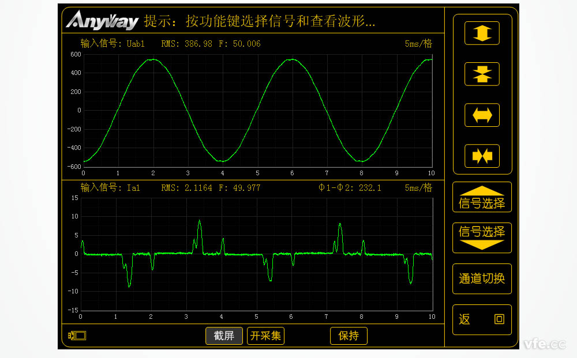Switch channels with 通道切换
This screenshot has width=577, height=358.
click(x=482, y=278)
